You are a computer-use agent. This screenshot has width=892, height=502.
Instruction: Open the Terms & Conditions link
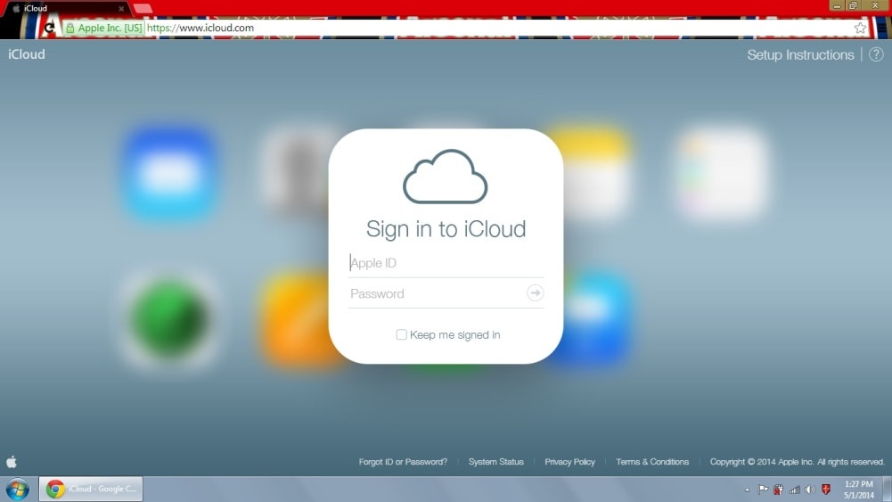click(x=652, y=462)
